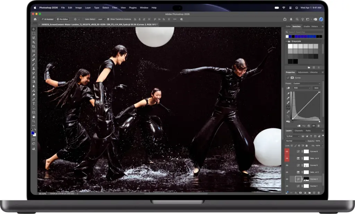
Task: Select the white point eyedropper in Curves
Action: point(288,103)
